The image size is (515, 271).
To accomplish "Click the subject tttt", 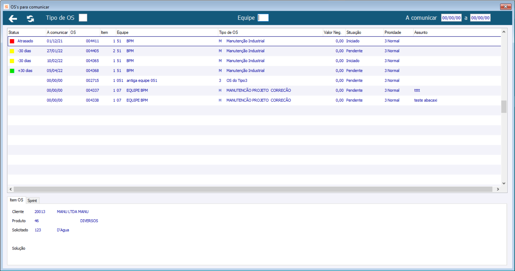I will click(x=417, y=91).
